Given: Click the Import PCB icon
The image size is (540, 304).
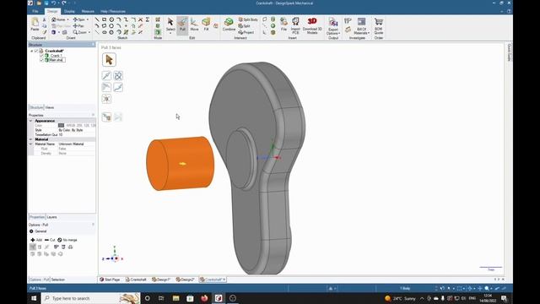Looking at the screenshot, I should [x=295, y=25].
